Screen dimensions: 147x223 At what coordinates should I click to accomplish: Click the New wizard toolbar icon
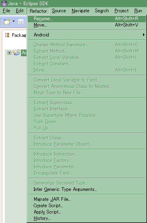point(7,21)
